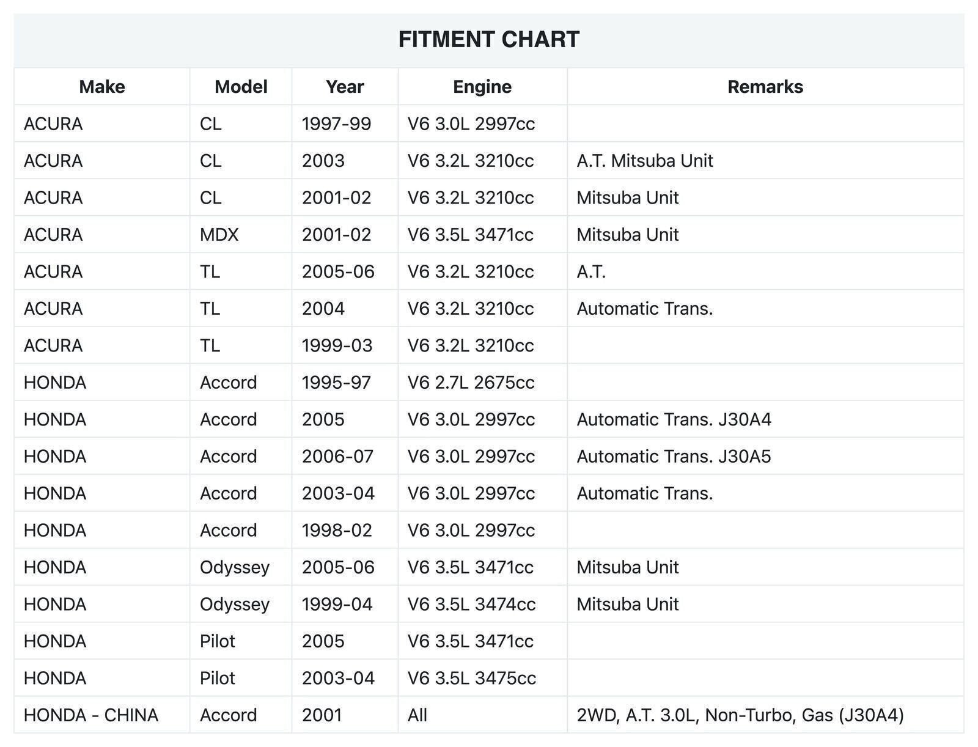
Task: Click the Remarks column header
Action: click(765, 87)
